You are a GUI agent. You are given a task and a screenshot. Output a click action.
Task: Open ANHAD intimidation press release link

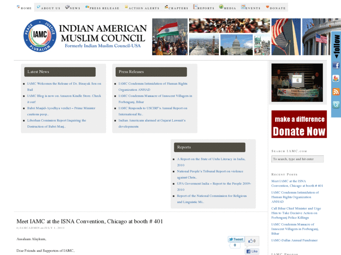(153, 87)
